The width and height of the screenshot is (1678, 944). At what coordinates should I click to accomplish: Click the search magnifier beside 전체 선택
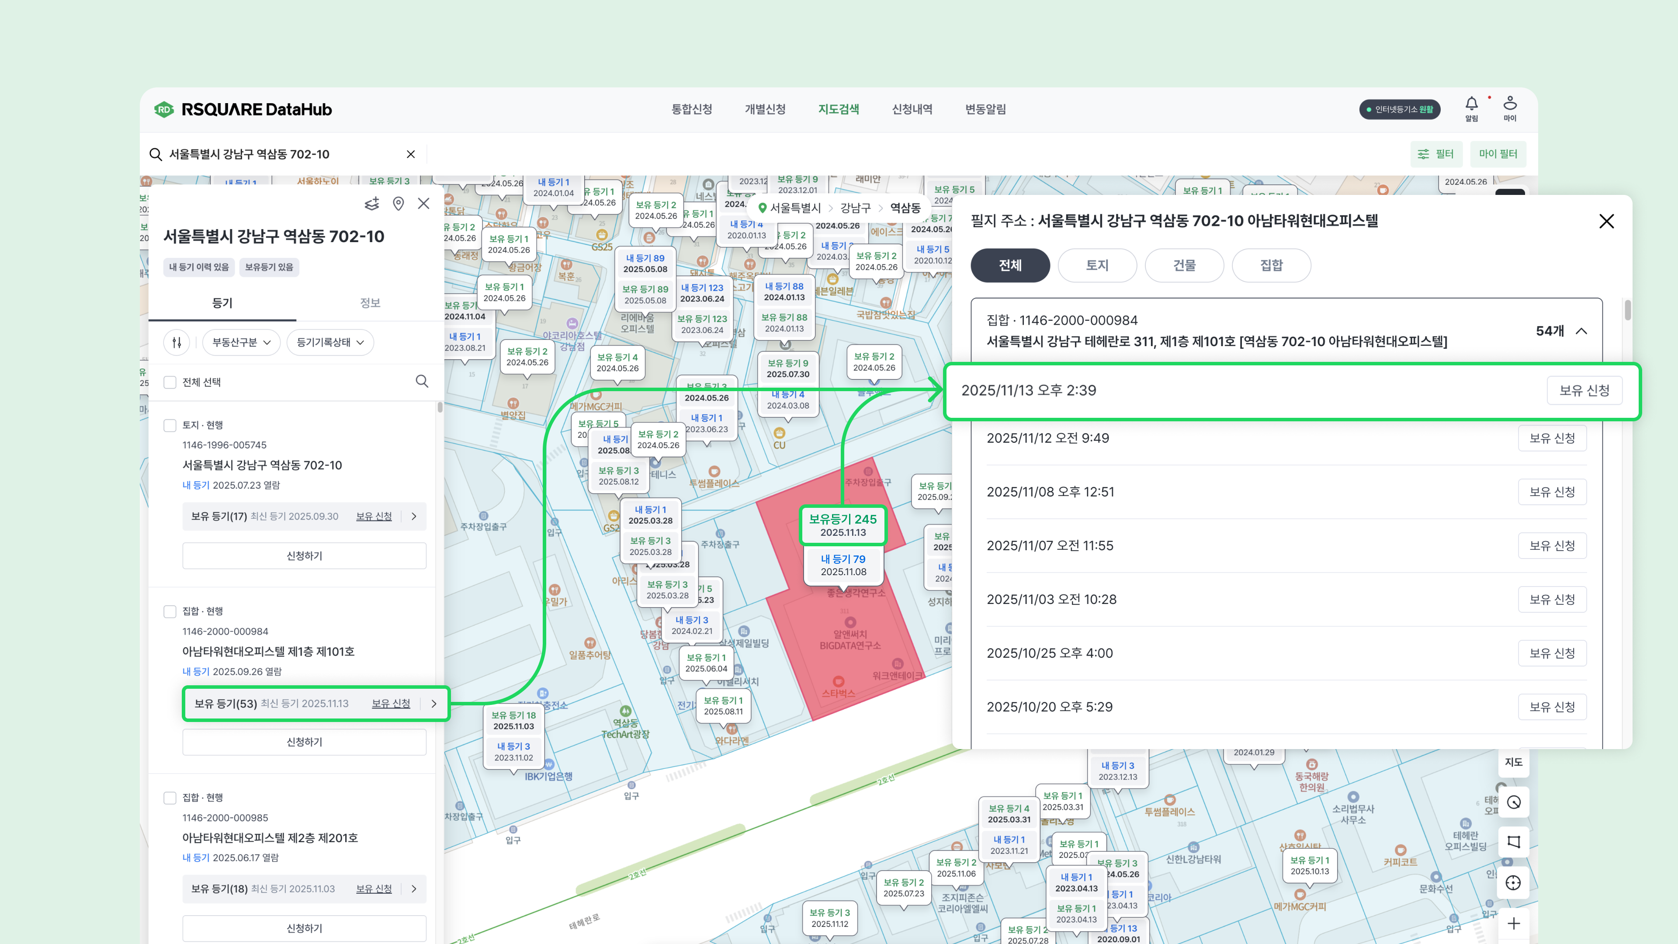tap(422, 381)
